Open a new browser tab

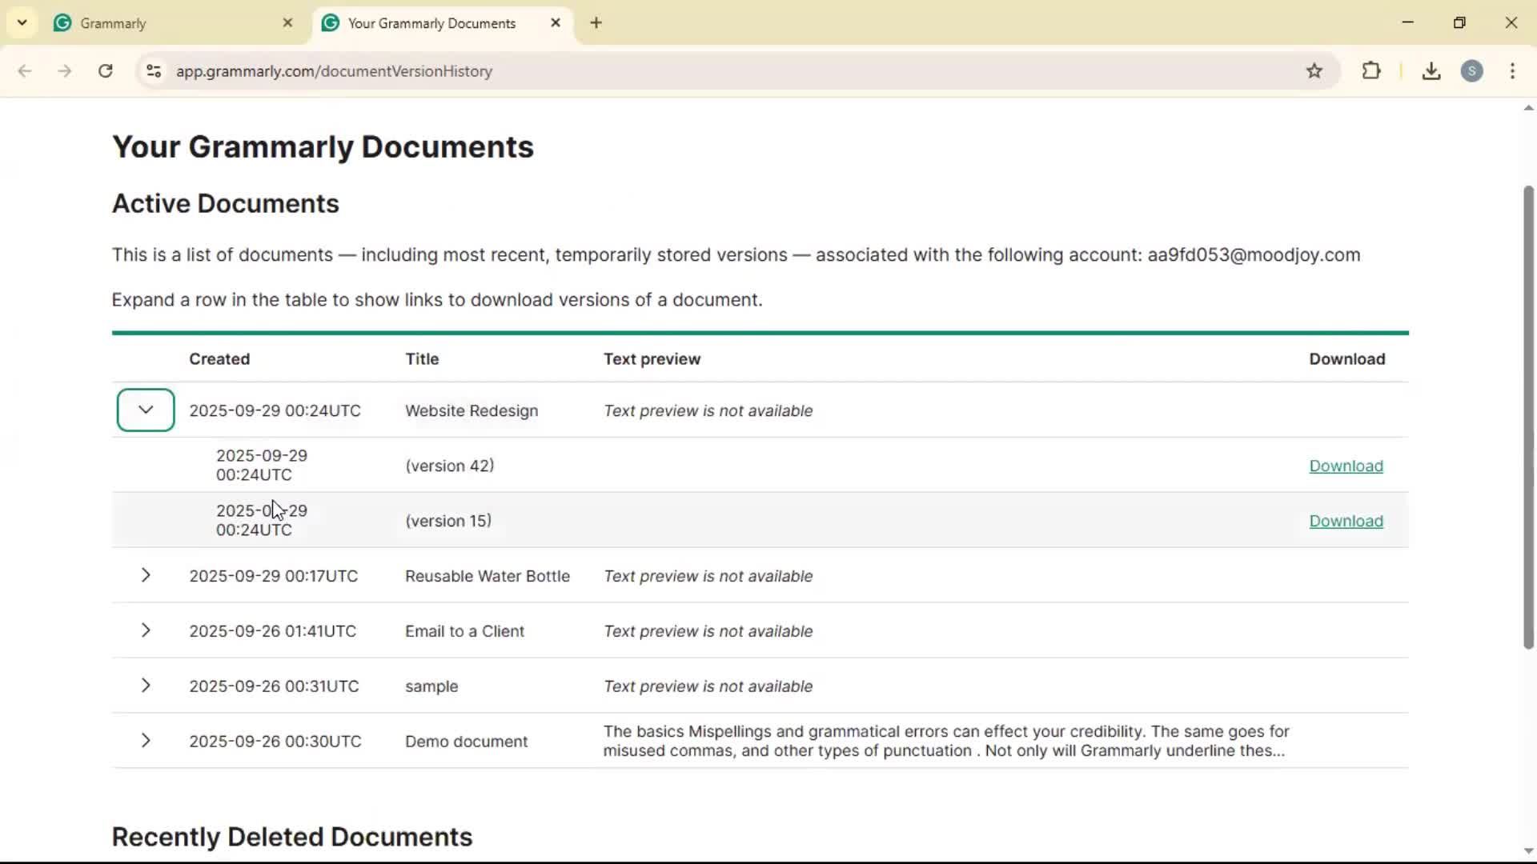click(596, 23)
